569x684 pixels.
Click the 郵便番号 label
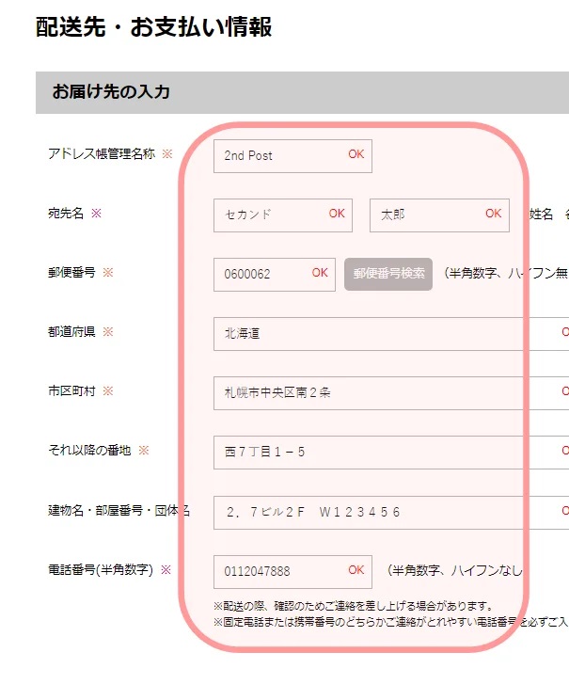click(x=71, y=273)
